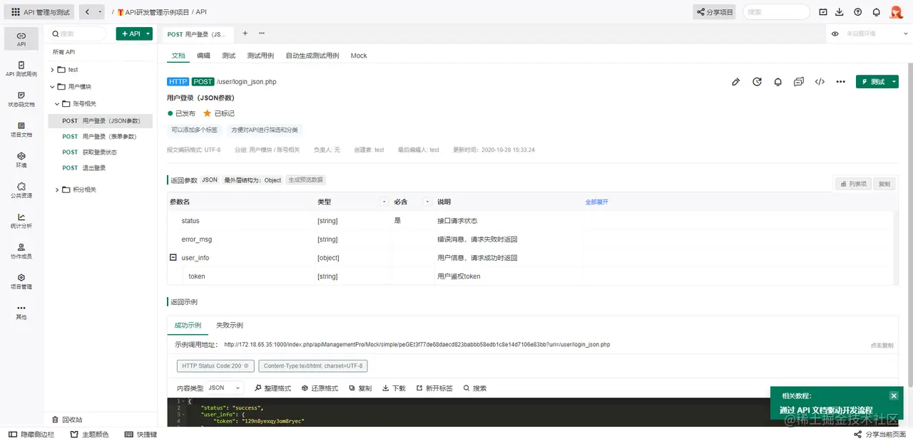Click 还原格式 in the code toolbar

coord(320,388)
